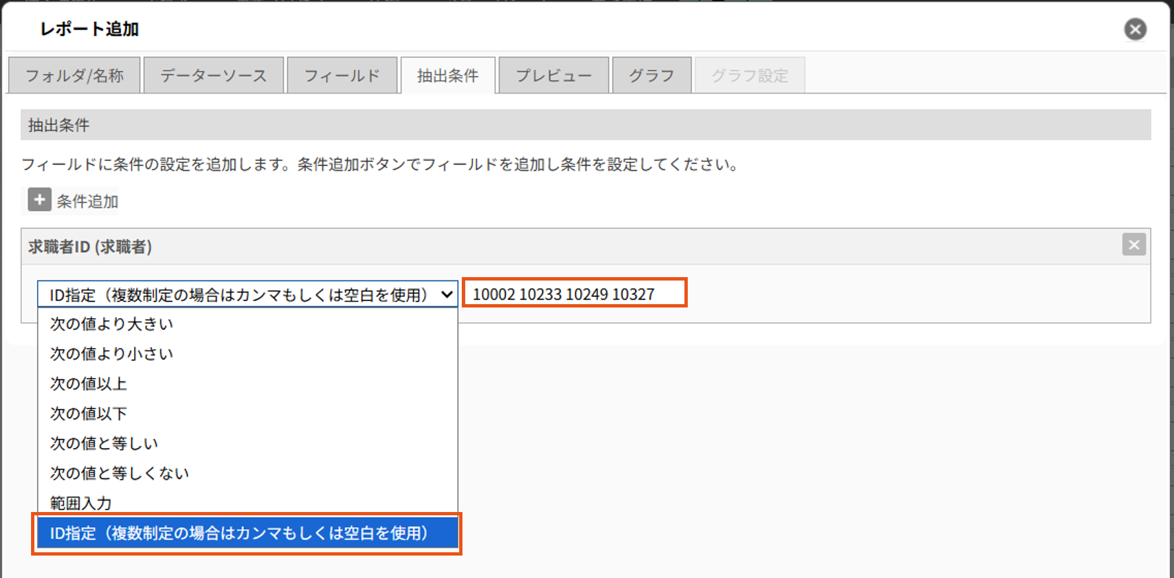The width and height of the screenshot is (1174, 578).
Task: Click the dropdown chevron arrow on ID指定 selector
Action: 447,294
